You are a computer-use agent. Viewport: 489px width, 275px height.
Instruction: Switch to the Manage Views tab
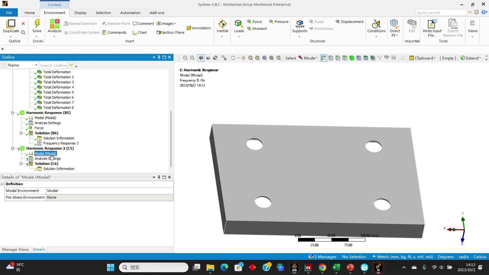click(x=15, y=249)
